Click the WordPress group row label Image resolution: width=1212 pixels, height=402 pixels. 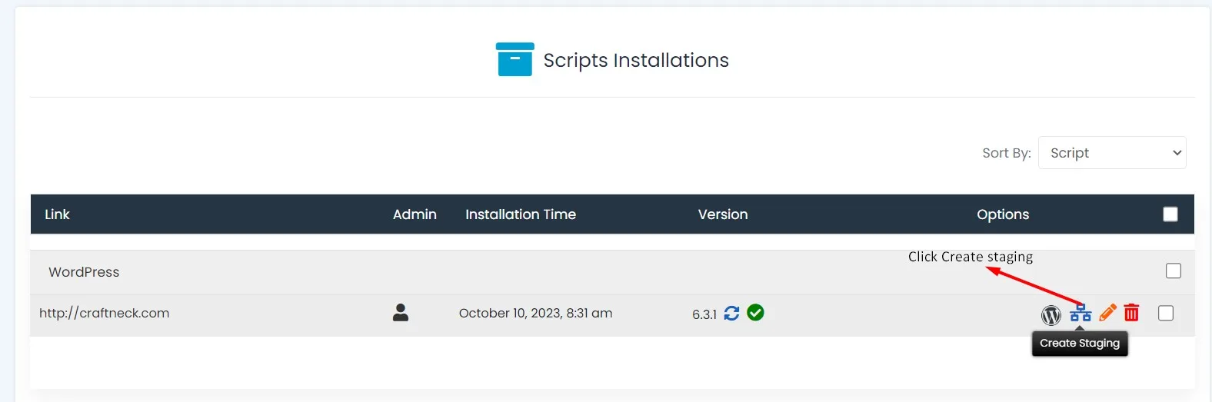tap(84, 272)
